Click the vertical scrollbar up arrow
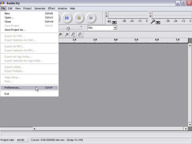The height and width of the screenshot is (144, 192). tap(190, 45)
